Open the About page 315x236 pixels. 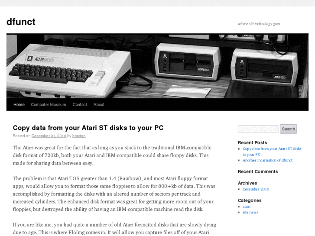coord(99,105)
